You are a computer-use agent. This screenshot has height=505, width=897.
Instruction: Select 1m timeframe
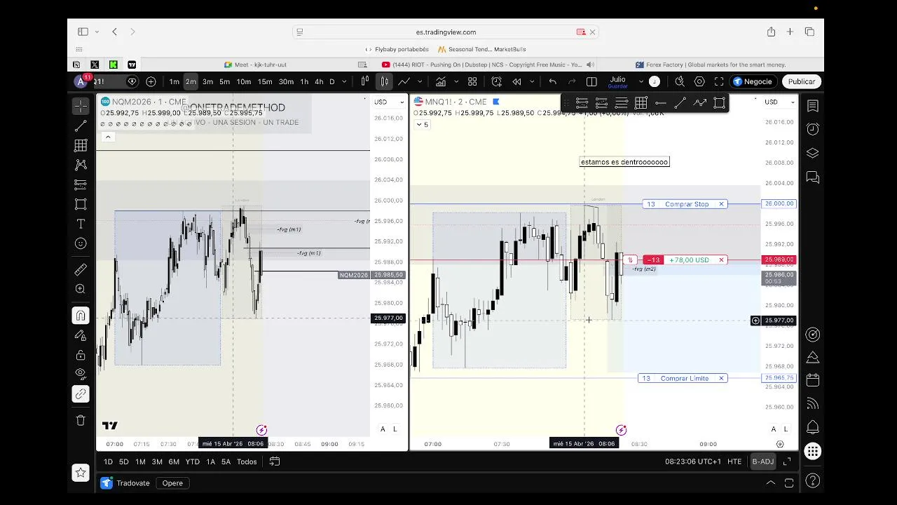point(174,81)
